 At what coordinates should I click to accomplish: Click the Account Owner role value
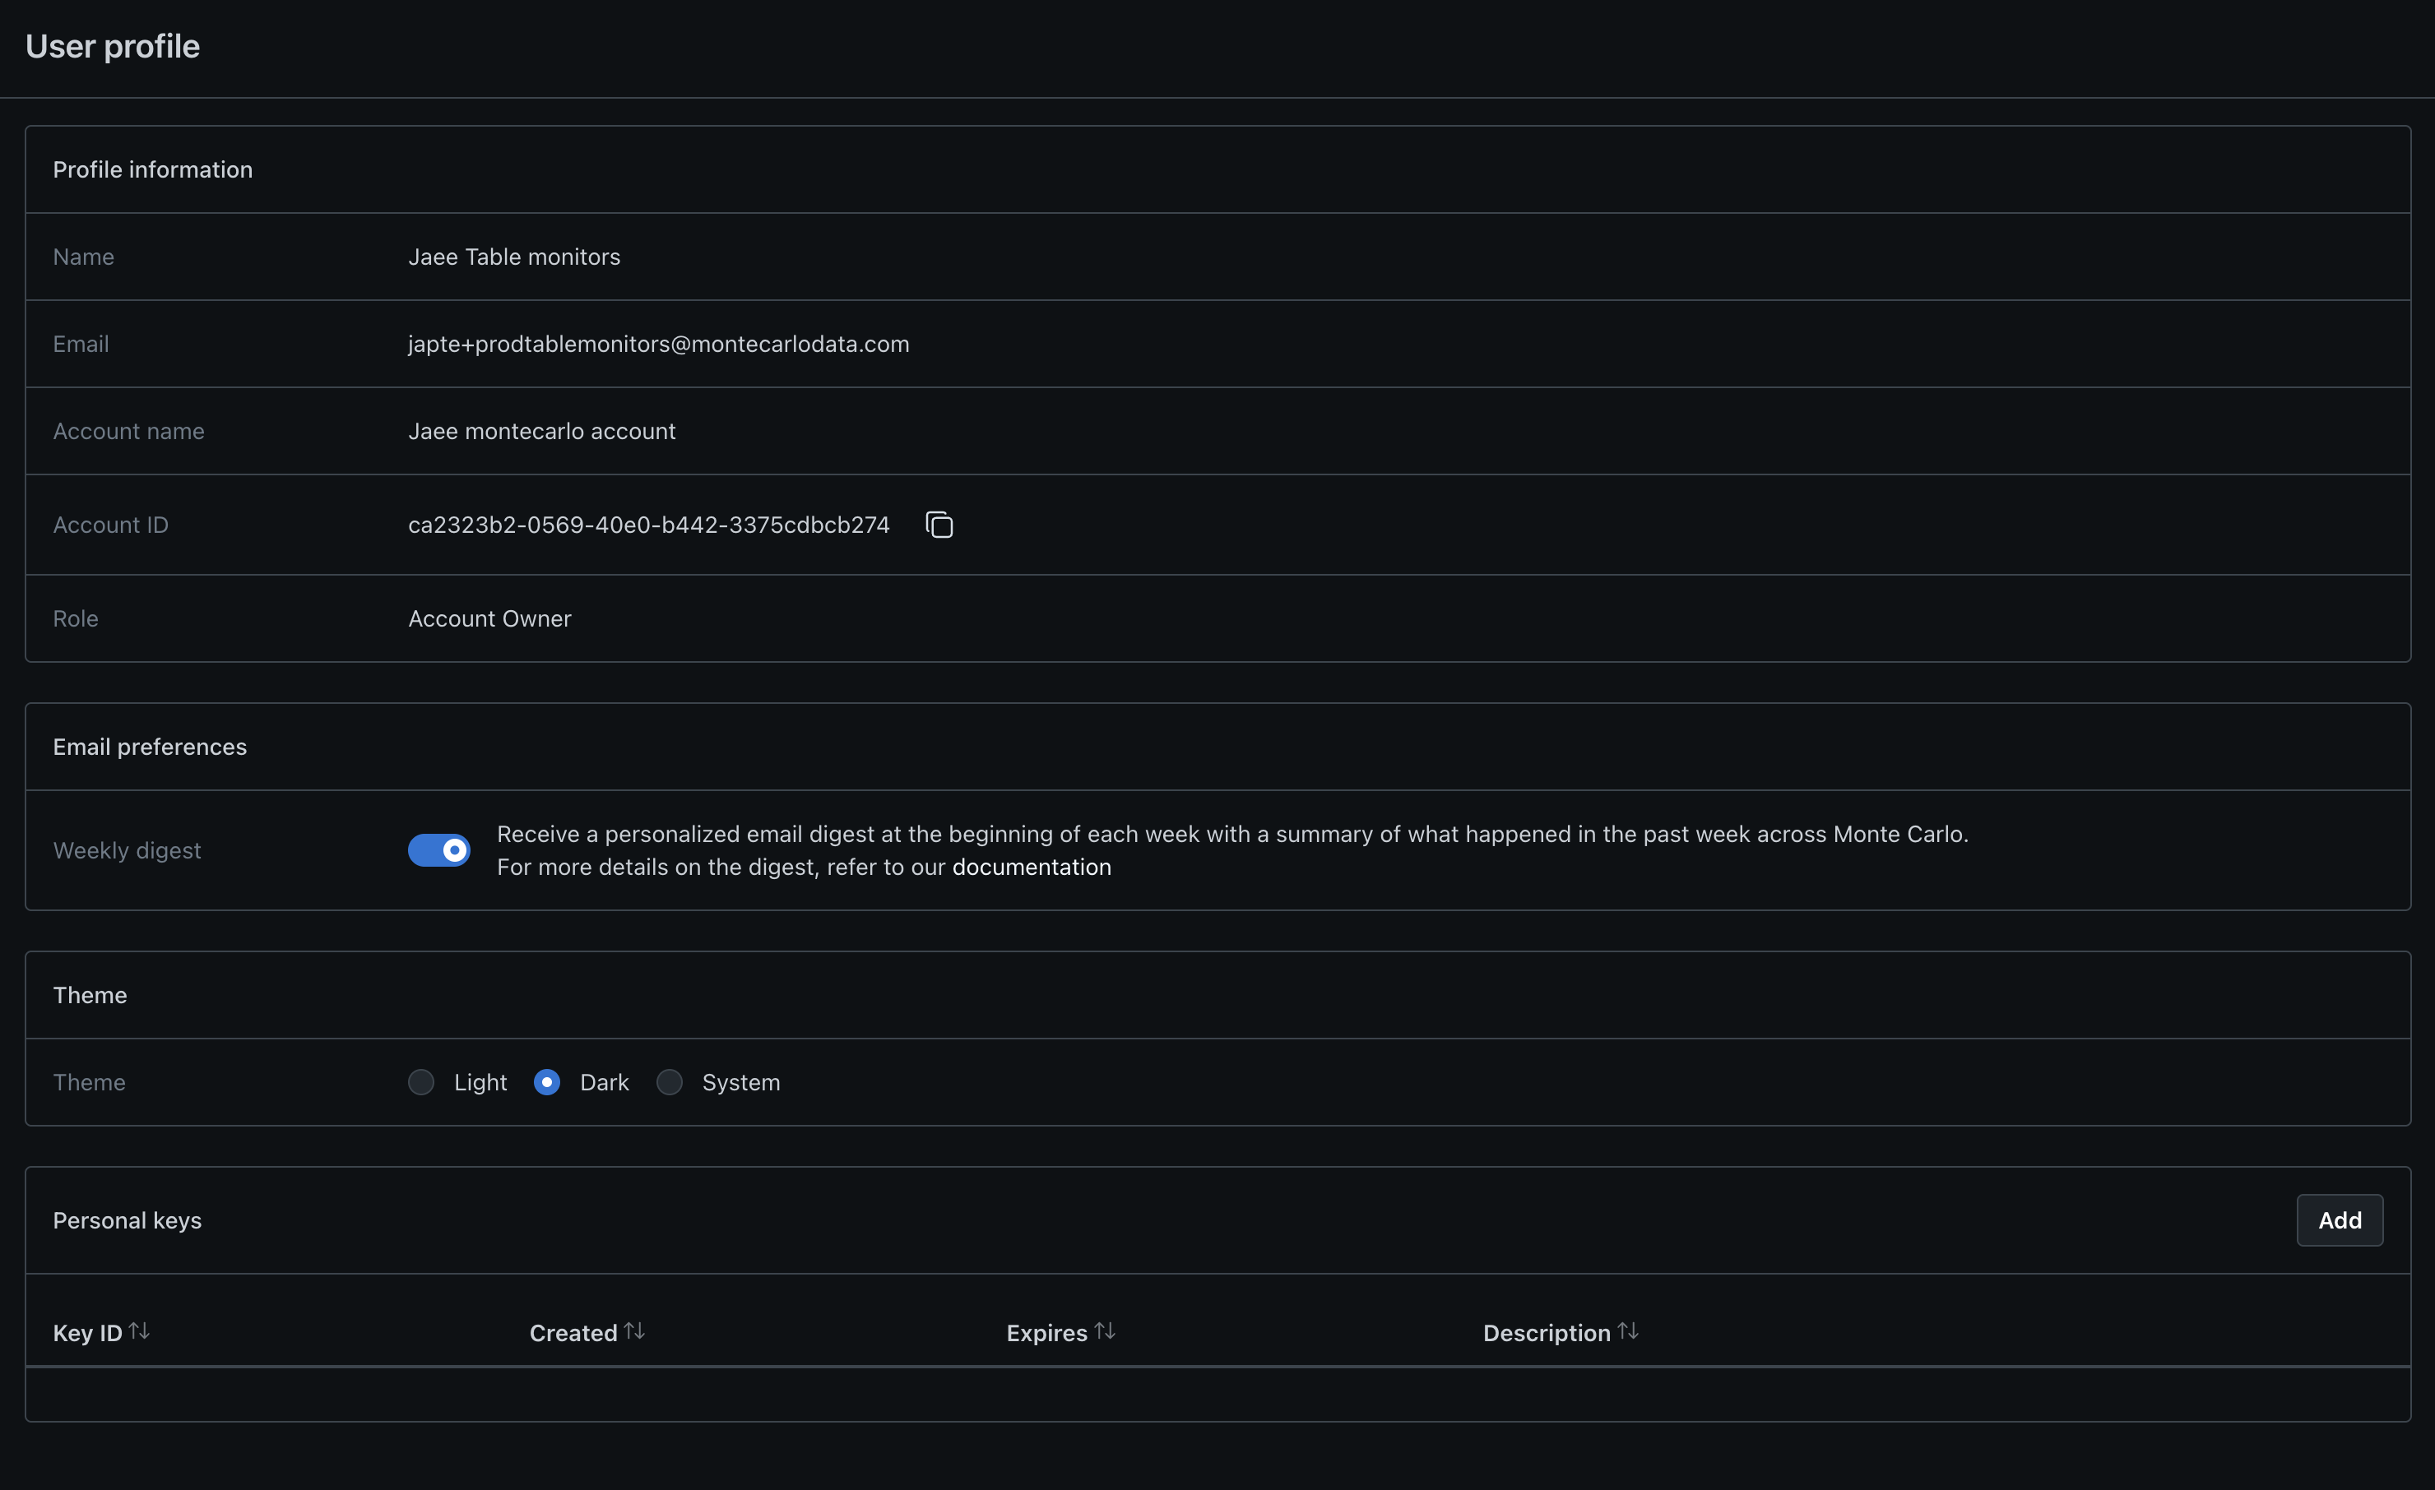(489, 618)
